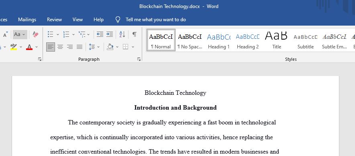Click the Bullets list icon

click(x=51, y=34)
